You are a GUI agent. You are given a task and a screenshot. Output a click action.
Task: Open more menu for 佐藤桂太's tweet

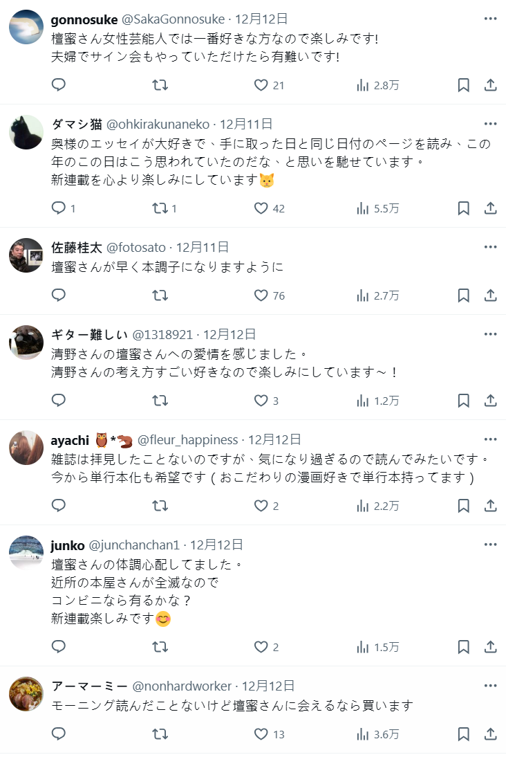point(490,247)
